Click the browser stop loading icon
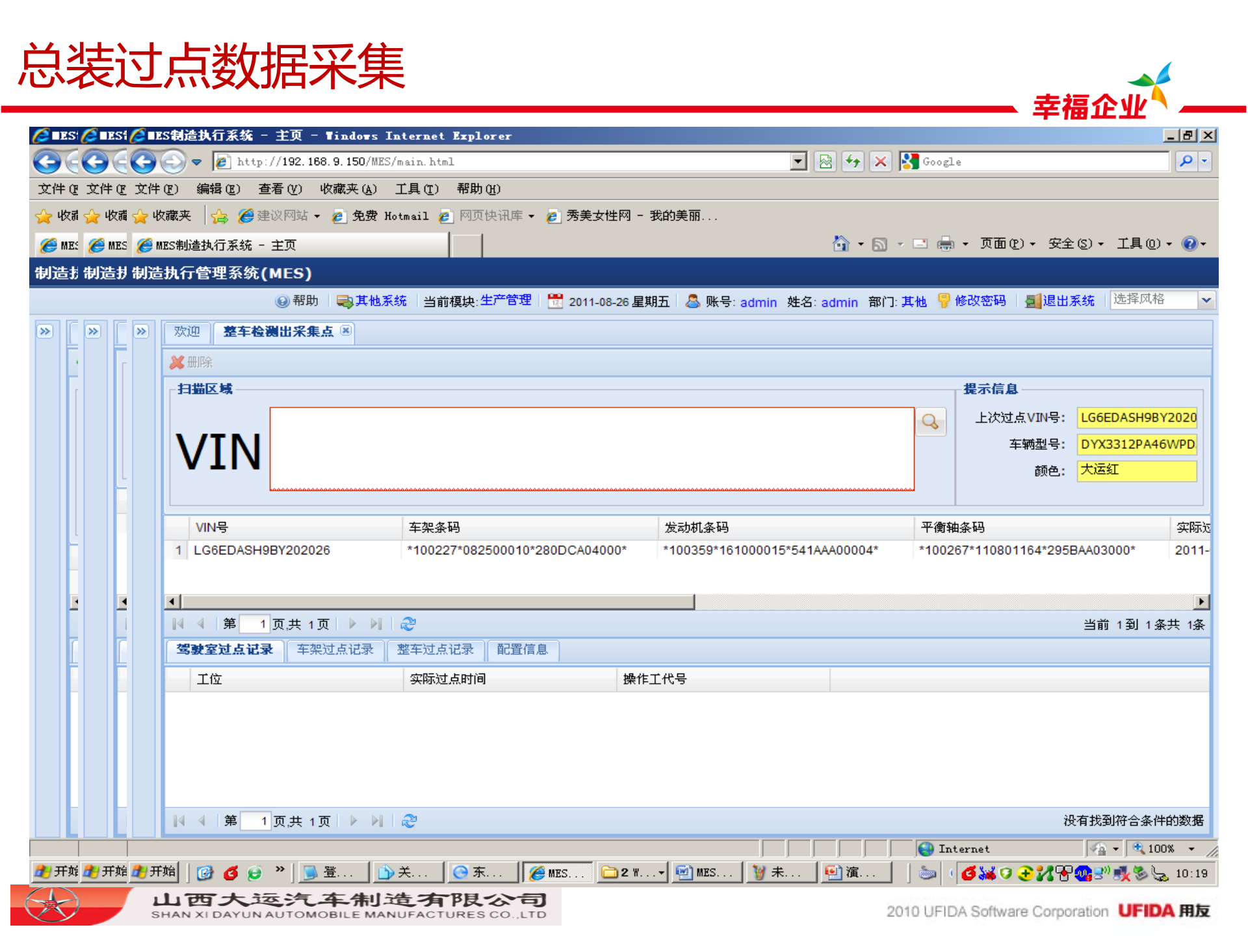The width and height of the screenshot is (1248, 936). click(x=880, y=161)
